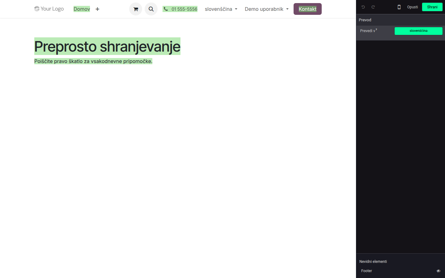Click the shopping cart icon
The height and width of the screenshot is (278, 445).
pyautogui.click(x=136, y=9)
